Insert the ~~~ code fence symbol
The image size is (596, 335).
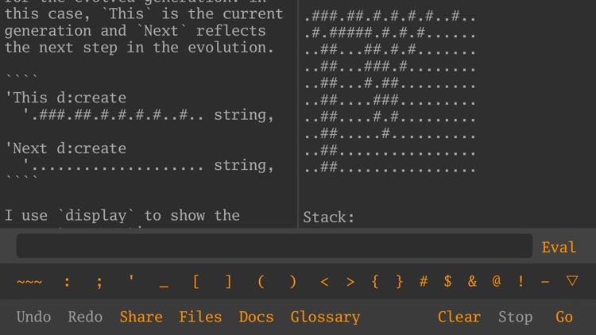29,282
